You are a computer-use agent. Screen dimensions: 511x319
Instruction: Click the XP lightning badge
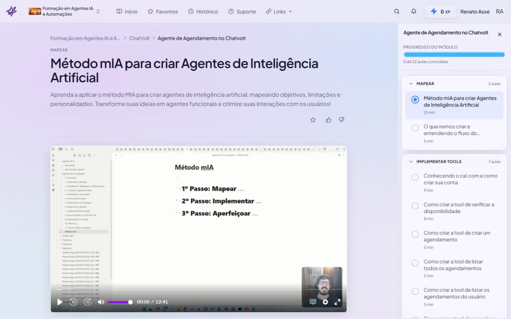tap(440, 12)
